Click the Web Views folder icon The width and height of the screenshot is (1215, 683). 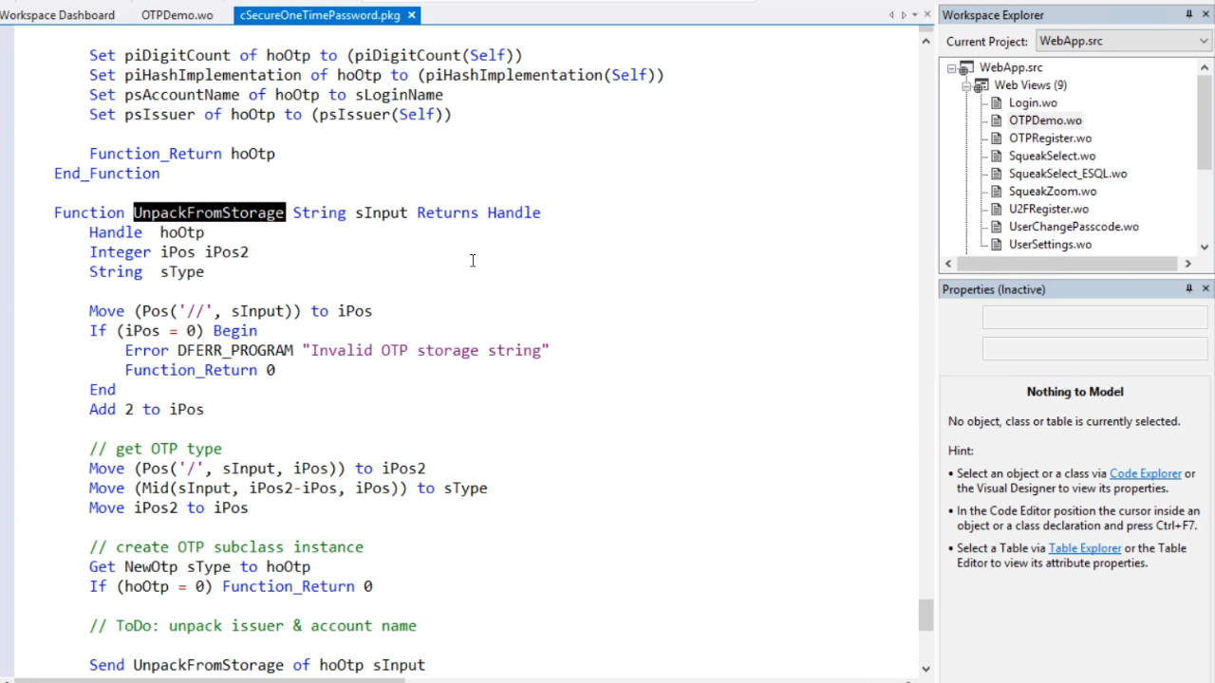pos(981,85)
